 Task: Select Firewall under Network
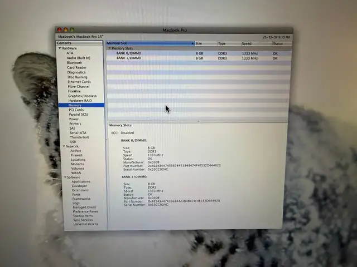tap(76, 155)
